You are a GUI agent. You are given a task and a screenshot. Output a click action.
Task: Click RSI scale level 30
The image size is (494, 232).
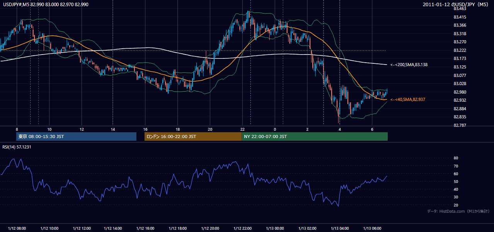pyautogui.click(x=456, y=197)
